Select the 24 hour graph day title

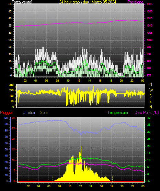88,2
